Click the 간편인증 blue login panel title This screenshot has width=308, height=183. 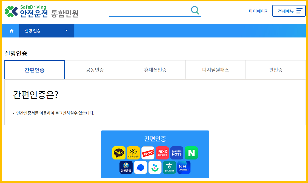coord(155,139)
